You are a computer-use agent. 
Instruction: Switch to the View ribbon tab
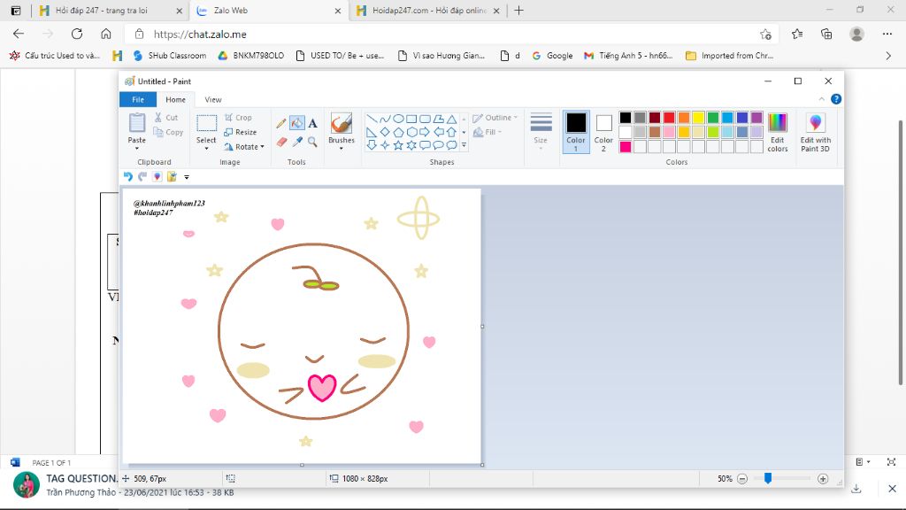pos(212,99)
